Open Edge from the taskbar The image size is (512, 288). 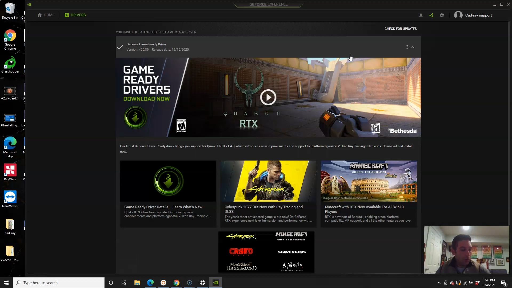pos(150,283)
